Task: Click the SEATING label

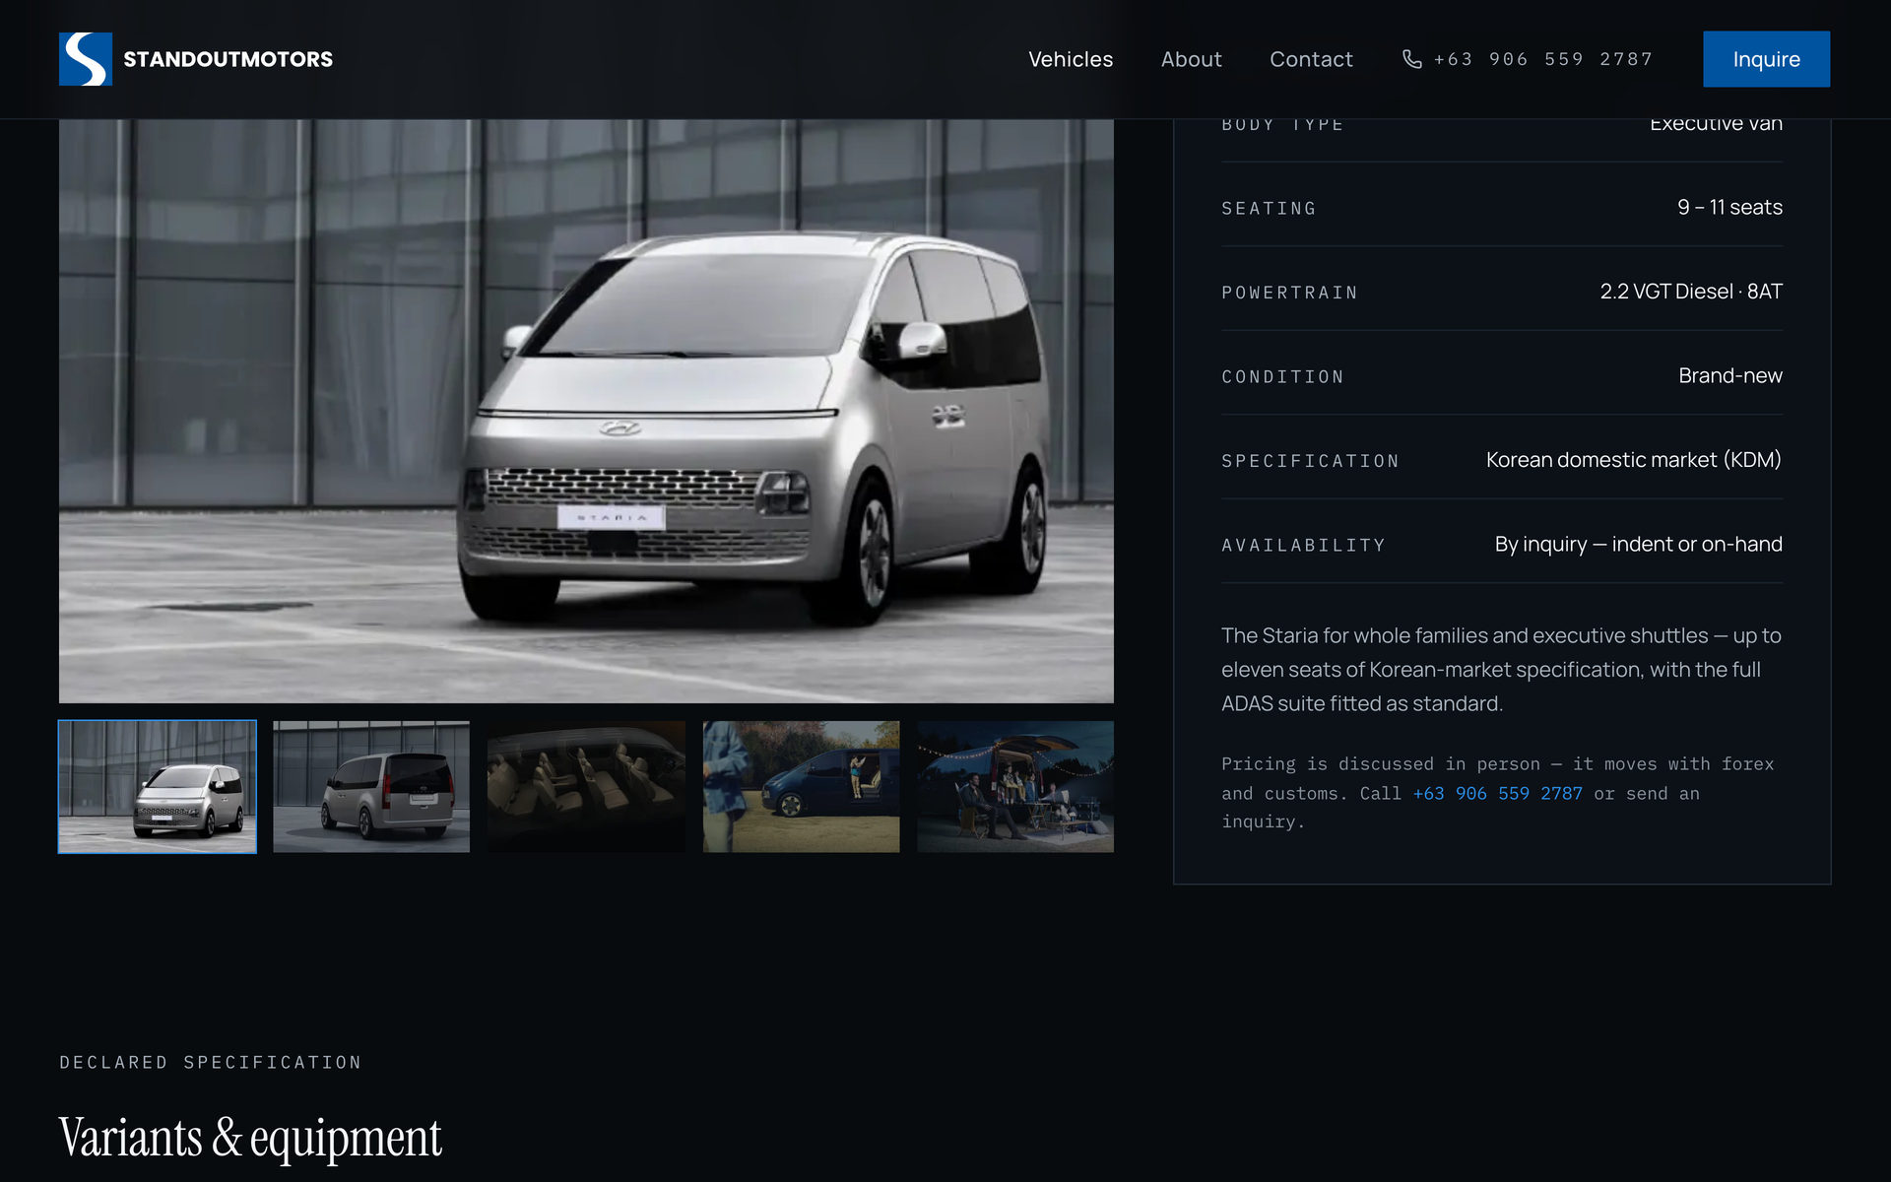Action: [x=1269, y=209]
